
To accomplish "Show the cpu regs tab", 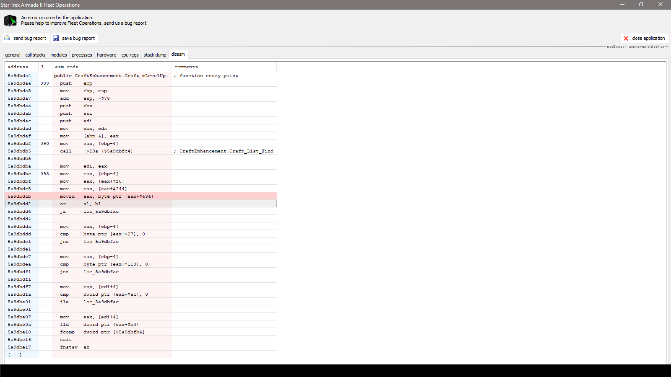I will click(x=130, y=55).
